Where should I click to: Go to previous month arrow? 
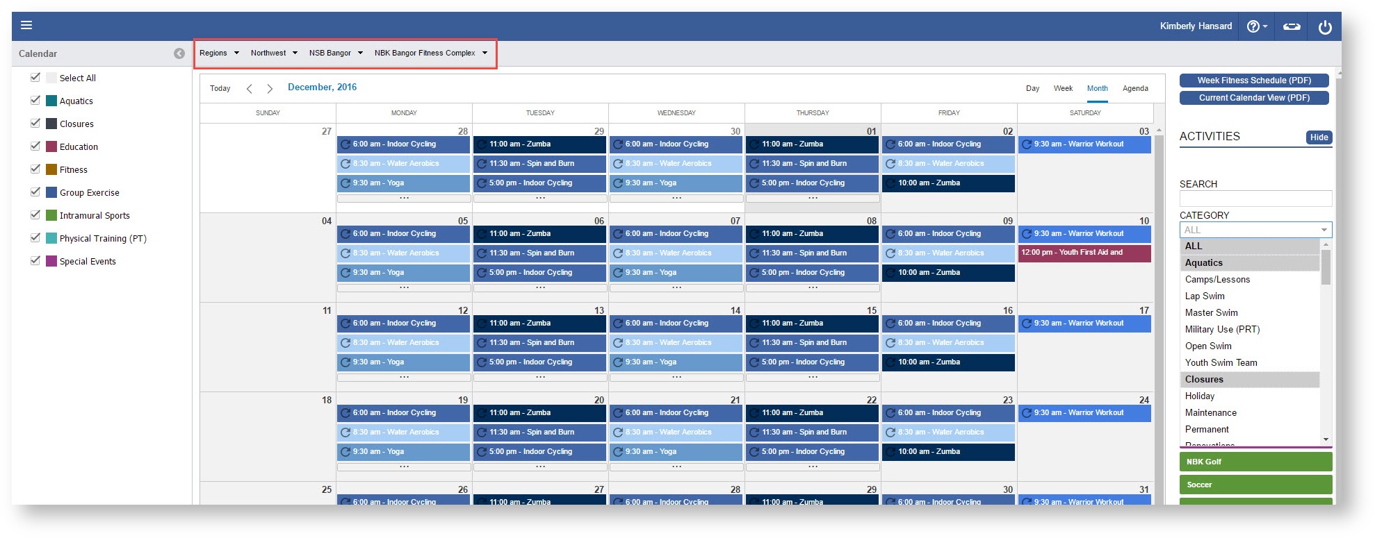pos(250,88)
